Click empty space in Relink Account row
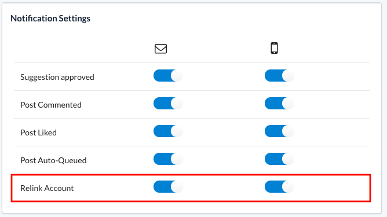 click(x=333, y=188)
